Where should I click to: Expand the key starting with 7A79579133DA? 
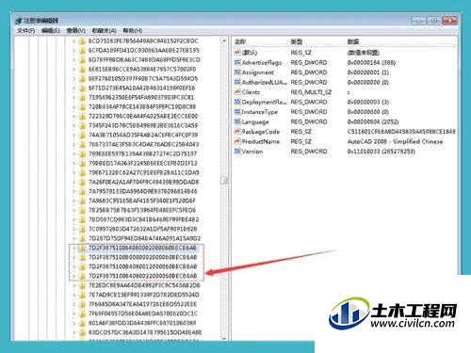coord(74,191)
